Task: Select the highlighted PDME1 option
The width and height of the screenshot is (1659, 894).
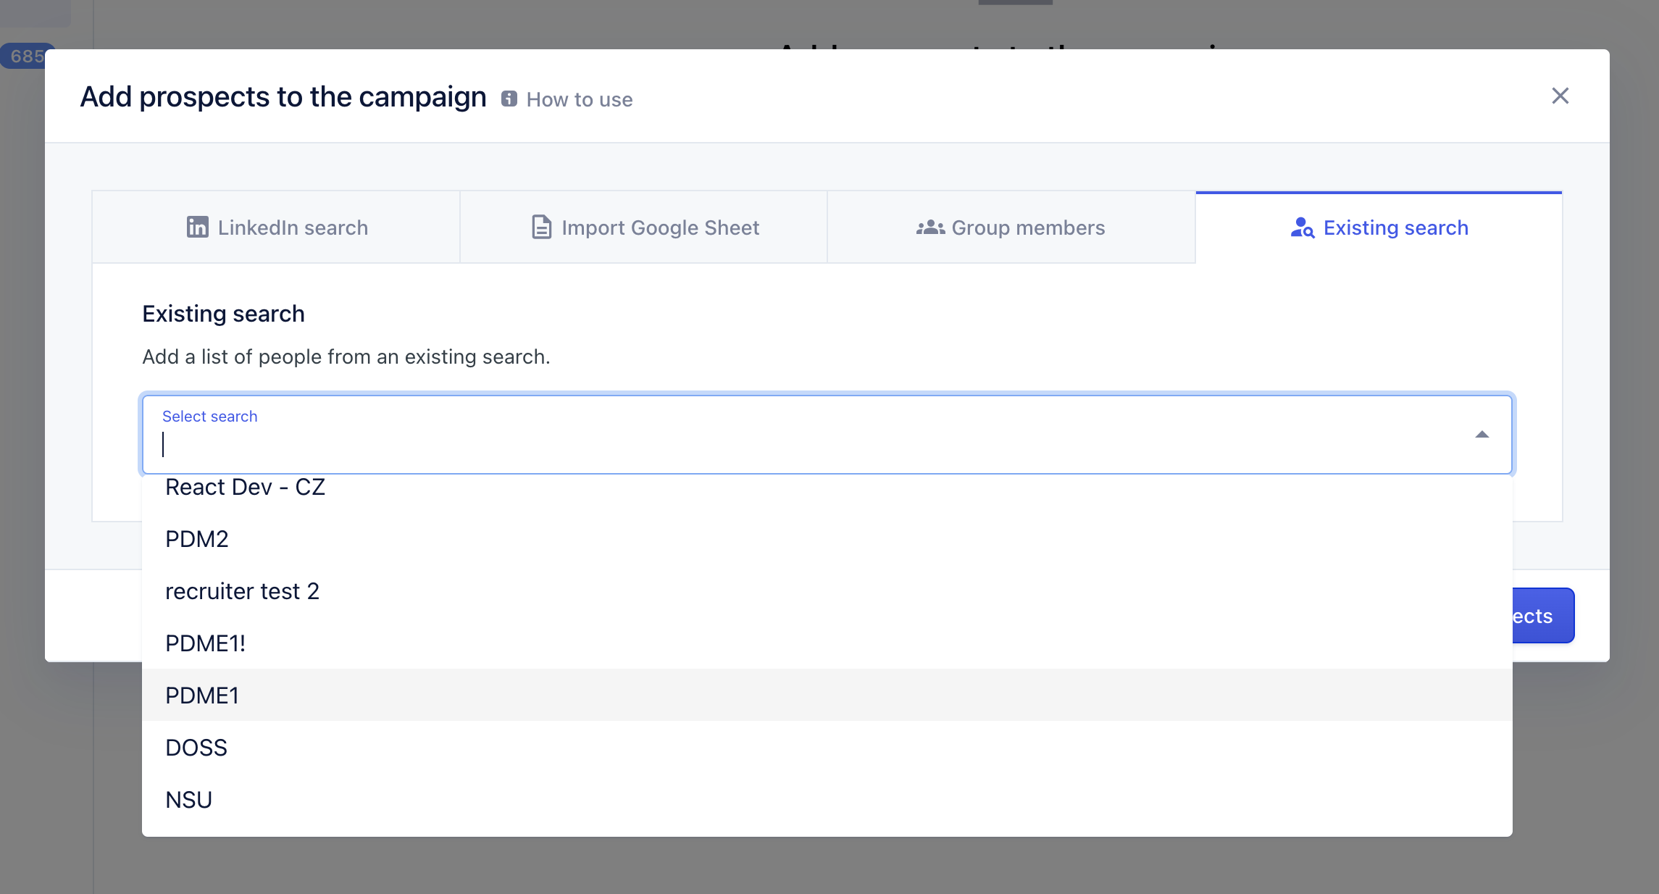Action: 827,695
